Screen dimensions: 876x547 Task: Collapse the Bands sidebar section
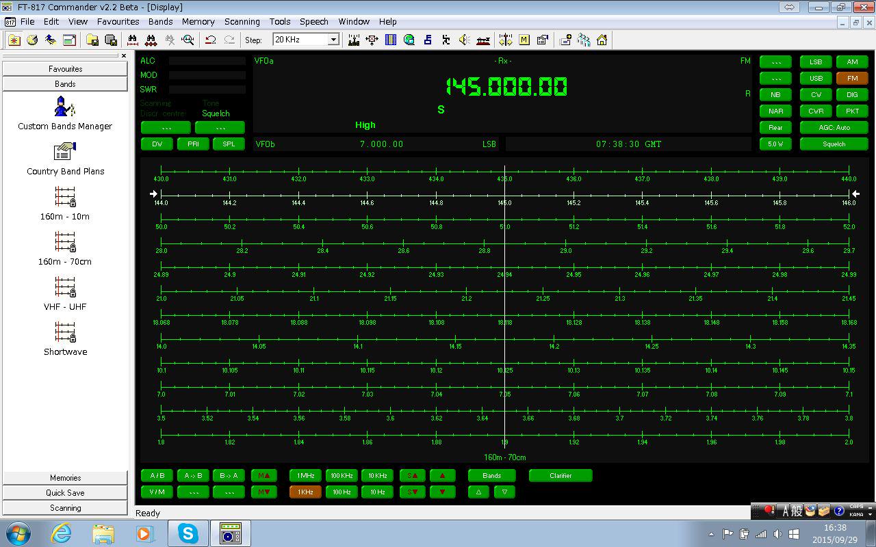tap(65, 84)
